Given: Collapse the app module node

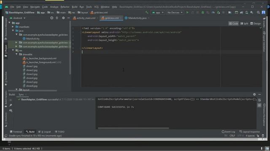Looking at the screenshot, I should click(9, 23).
